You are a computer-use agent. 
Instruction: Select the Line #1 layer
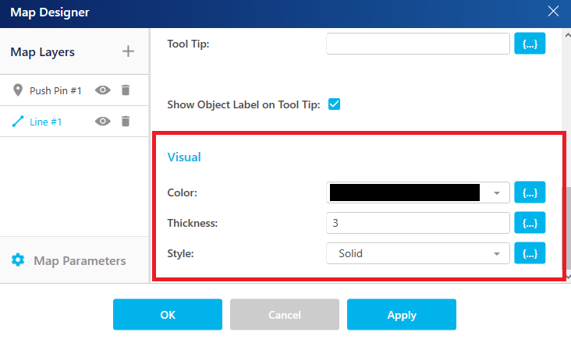(45, 122)
